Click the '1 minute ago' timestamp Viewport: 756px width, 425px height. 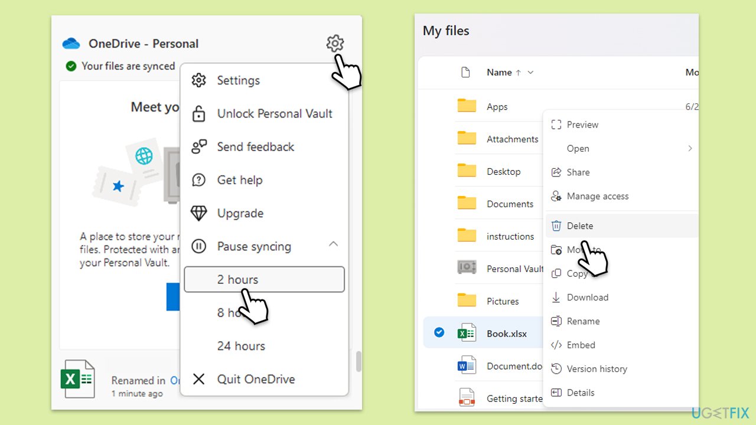click(x=137, y=394)
